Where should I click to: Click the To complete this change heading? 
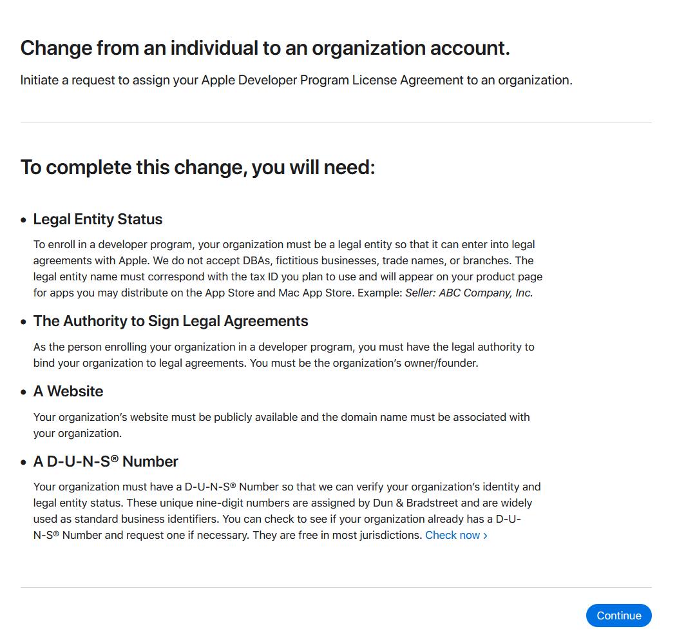tap(198, 167)
